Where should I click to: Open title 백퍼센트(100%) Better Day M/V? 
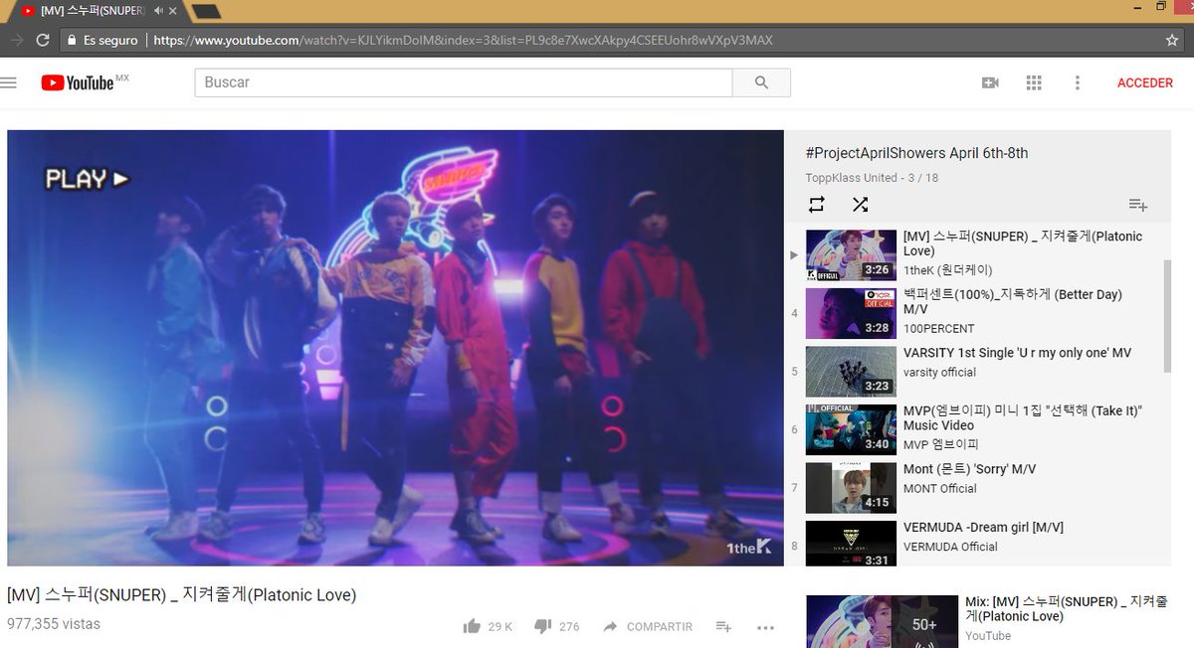1012,302
